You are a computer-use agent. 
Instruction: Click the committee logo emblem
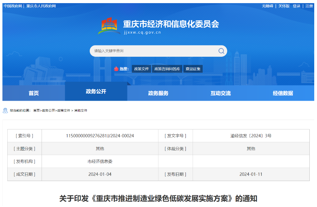(x=109, y=26)
